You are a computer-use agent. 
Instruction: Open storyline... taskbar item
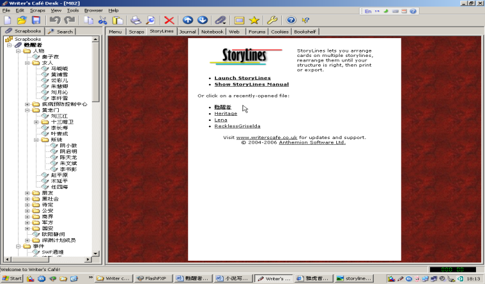point(354,278)
